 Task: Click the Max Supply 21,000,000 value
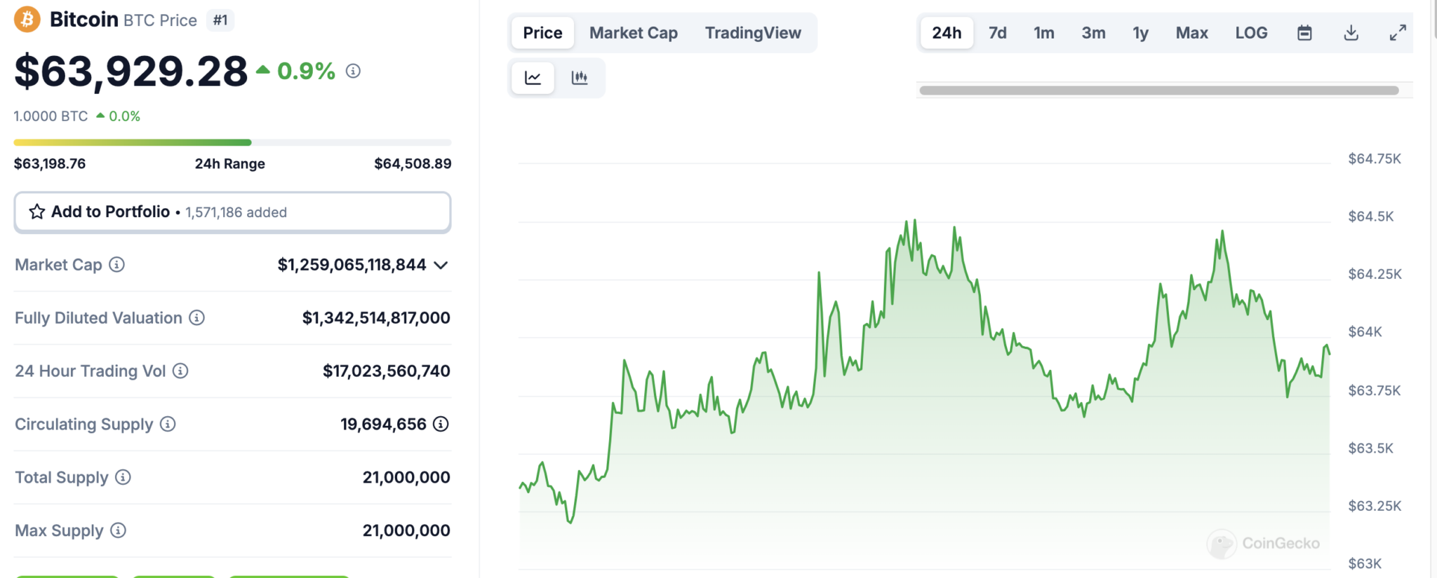[x=406, y=531]
